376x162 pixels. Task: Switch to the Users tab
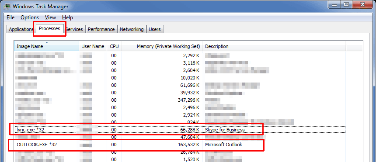[x=155, y=29]
